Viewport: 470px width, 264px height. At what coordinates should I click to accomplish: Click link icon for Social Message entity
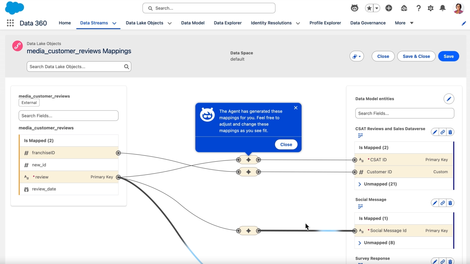442,203
